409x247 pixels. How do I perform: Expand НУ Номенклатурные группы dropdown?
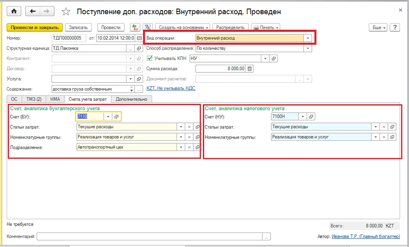(x=375, y=137)
